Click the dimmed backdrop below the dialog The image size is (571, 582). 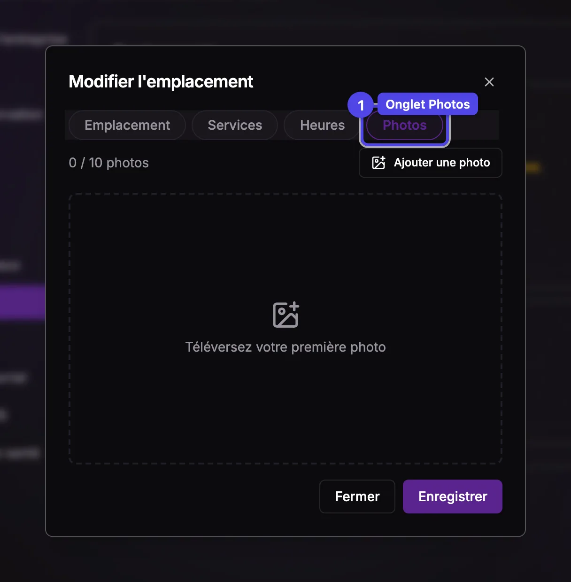285,559
